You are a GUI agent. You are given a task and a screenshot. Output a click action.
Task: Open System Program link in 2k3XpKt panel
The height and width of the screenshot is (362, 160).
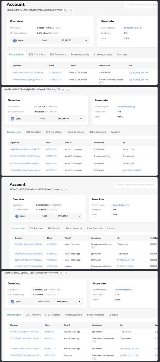tap(122, 290)
